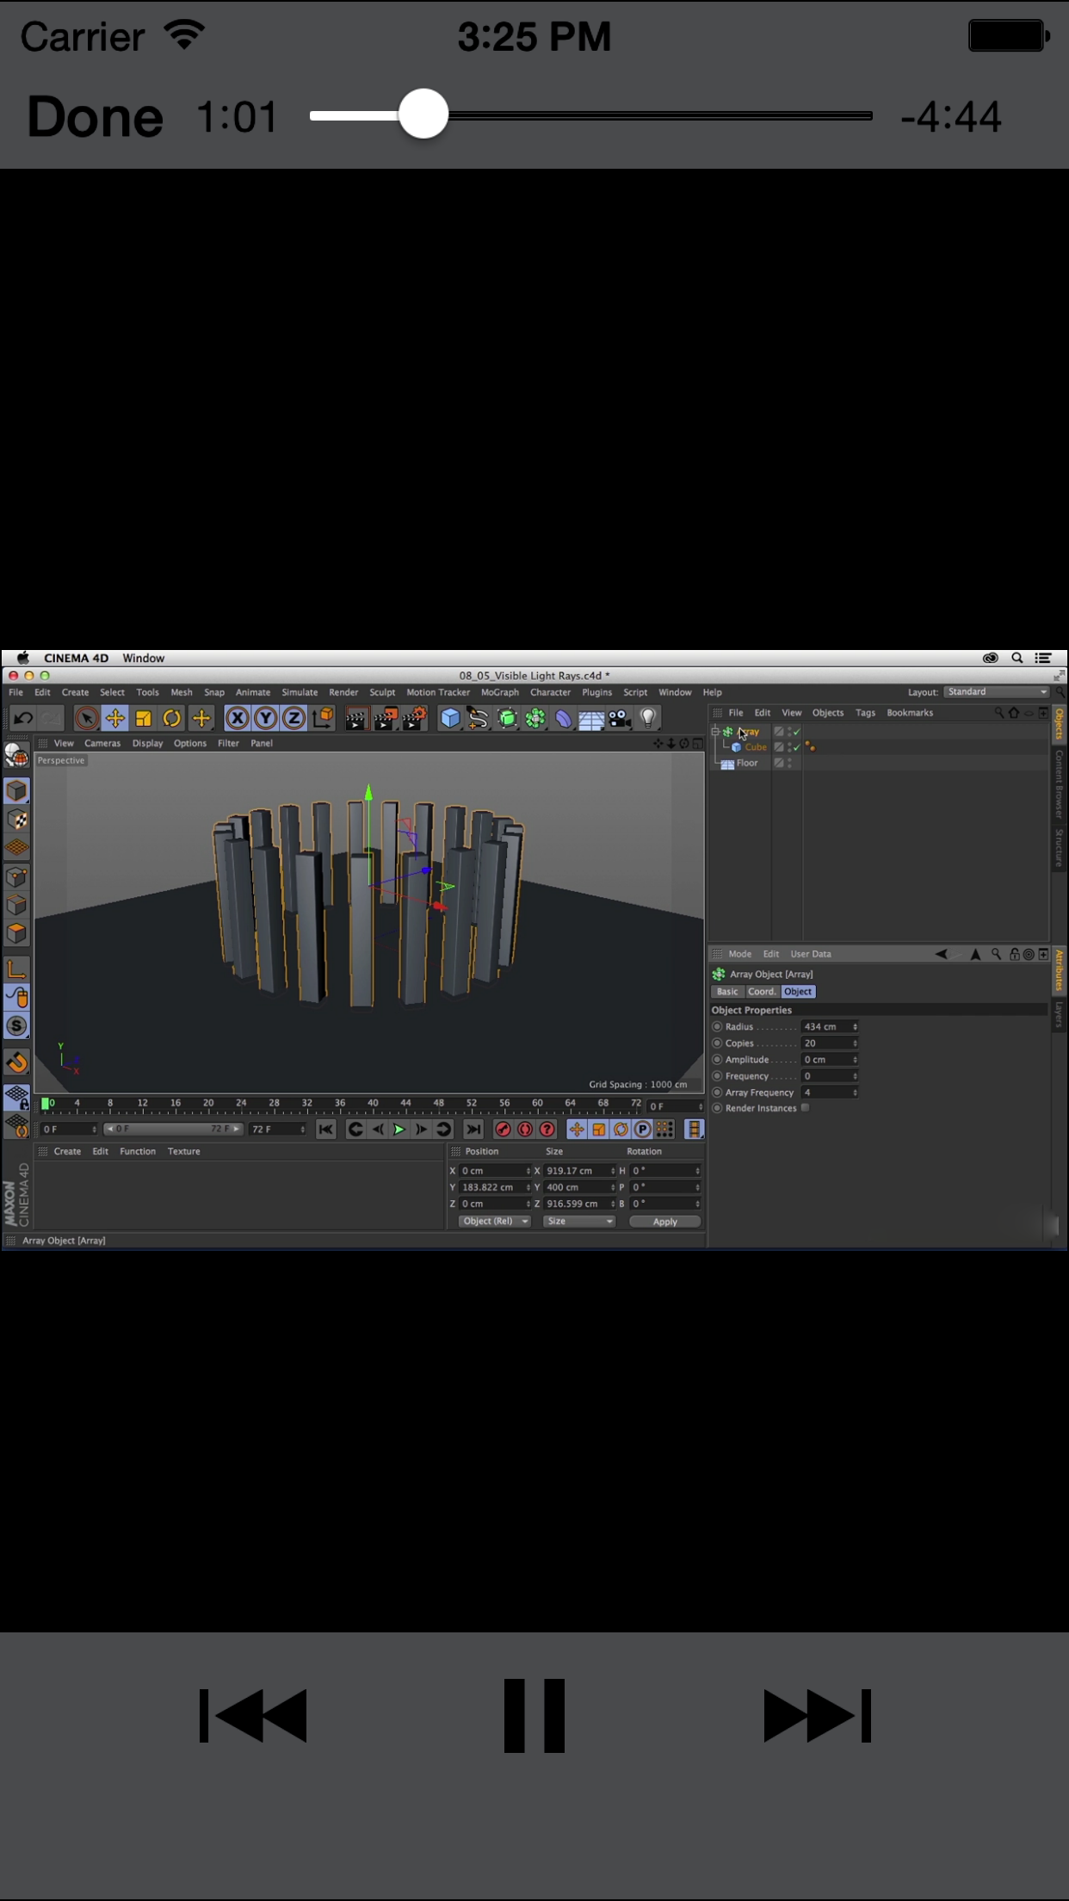Open the Object (Rel) coordinate dropdown
This screenshot has height=1901, width=1069.
(x=495, y=1221)
